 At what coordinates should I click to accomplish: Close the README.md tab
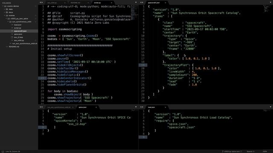click(x=88, y=3)
